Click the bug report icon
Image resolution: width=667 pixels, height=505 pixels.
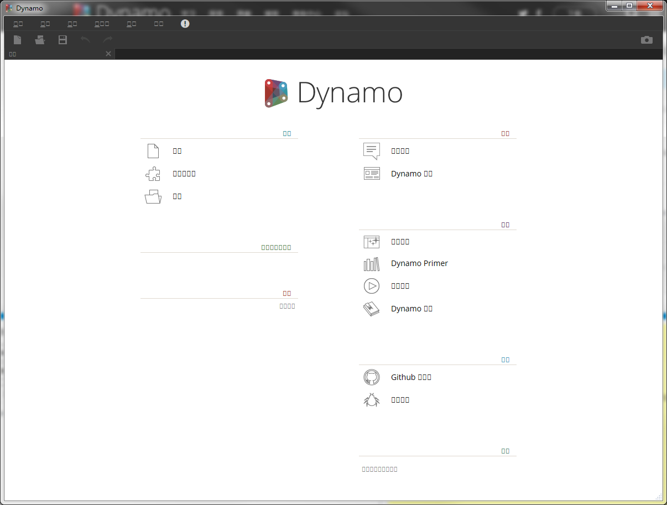(x=372, y=400)
